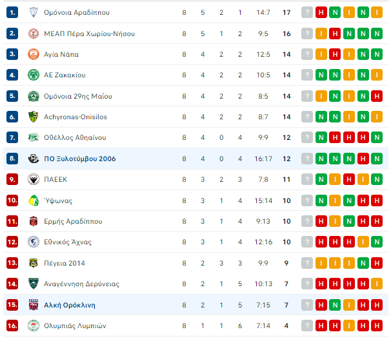The height and width of the screenshot is (341, 391).
Task: Click the Οθέλλος Αθηαίνου team logo
Action: (33, 137)
